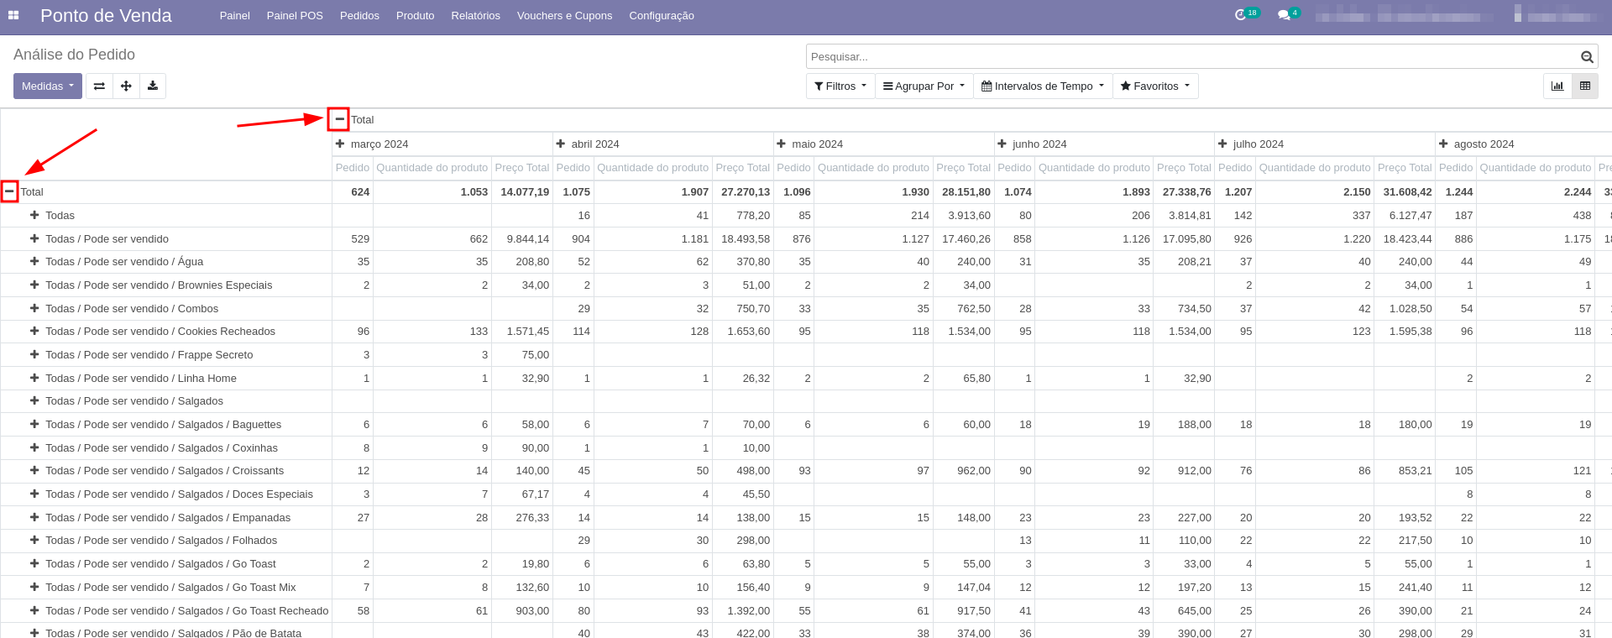Viewport: 1612px width, 638px height.
Task: Expand the abril 2024 column
Action: pos(561,144)
